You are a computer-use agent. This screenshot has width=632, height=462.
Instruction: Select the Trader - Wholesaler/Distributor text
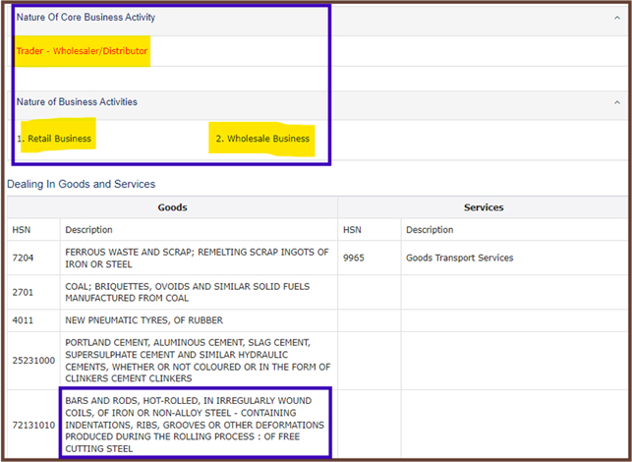(x=82, y=51)
